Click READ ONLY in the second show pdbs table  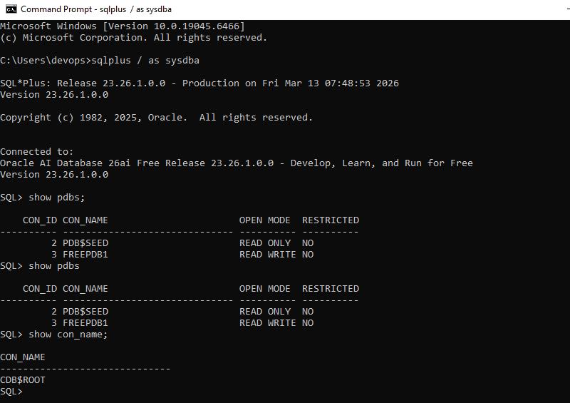(x=265, y=312)
